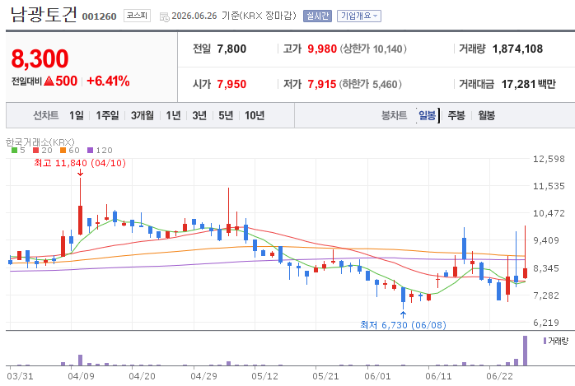Select the 일봉 candlestick tab
Screen dimensions: 575x386
point(428,116)
